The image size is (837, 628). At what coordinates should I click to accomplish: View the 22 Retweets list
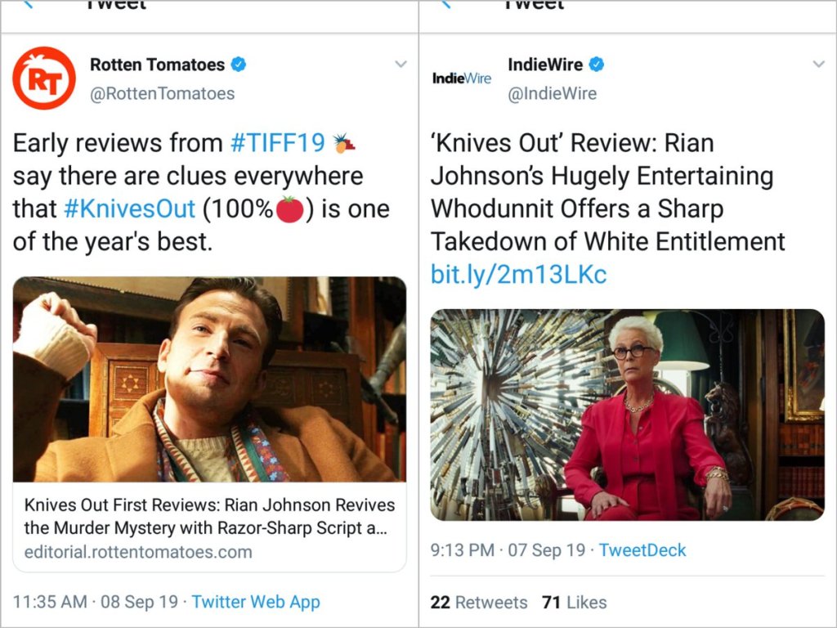coord(479,603)
